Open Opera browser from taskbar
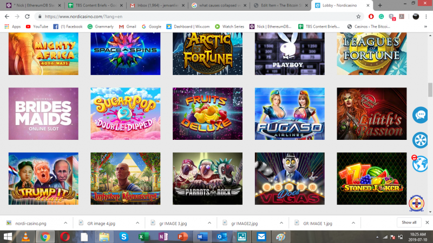 click(65, 237)
